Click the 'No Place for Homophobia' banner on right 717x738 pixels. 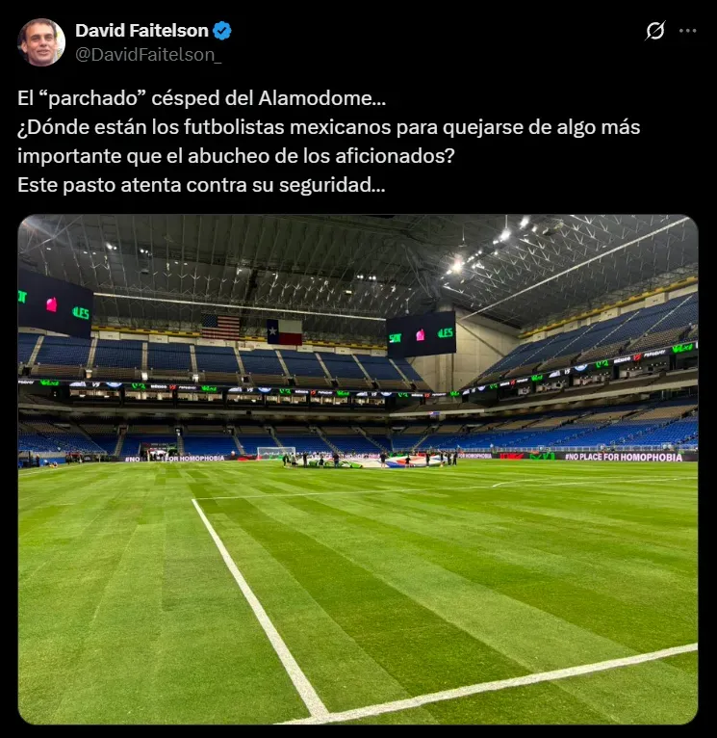624,457
